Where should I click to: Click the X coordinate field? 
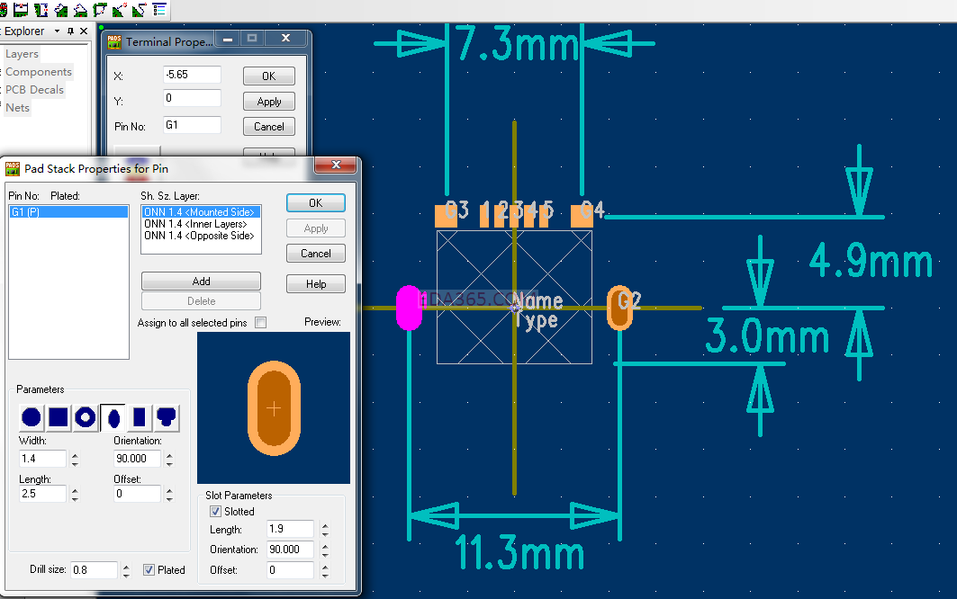click(192, 75)
